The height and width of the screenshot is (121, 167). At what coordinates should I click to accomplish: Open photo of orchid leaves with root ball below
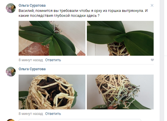point(120,38)
